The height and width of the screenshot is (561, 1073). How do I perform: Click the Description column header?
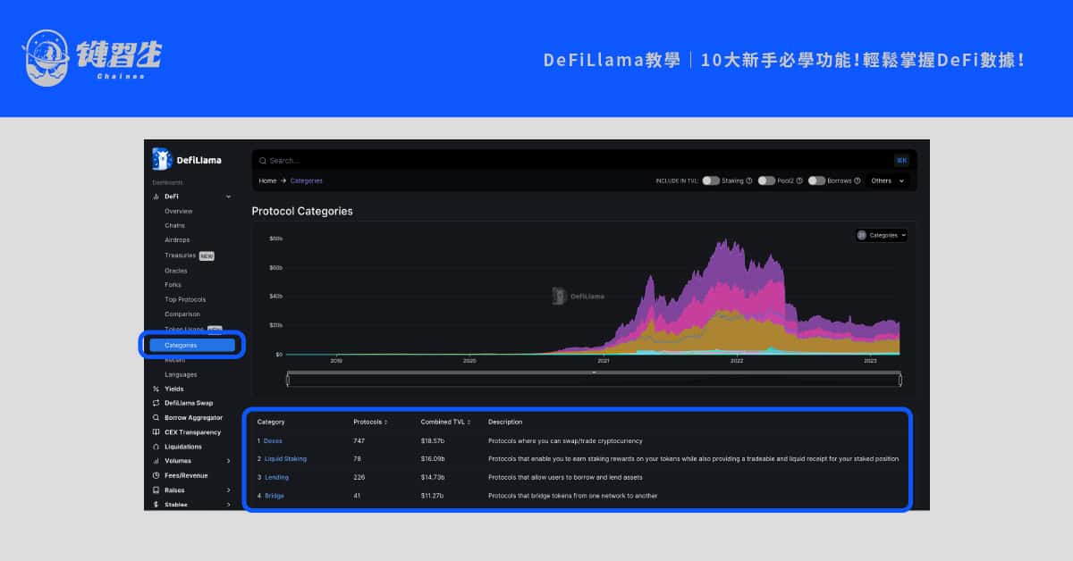[505, 422]
